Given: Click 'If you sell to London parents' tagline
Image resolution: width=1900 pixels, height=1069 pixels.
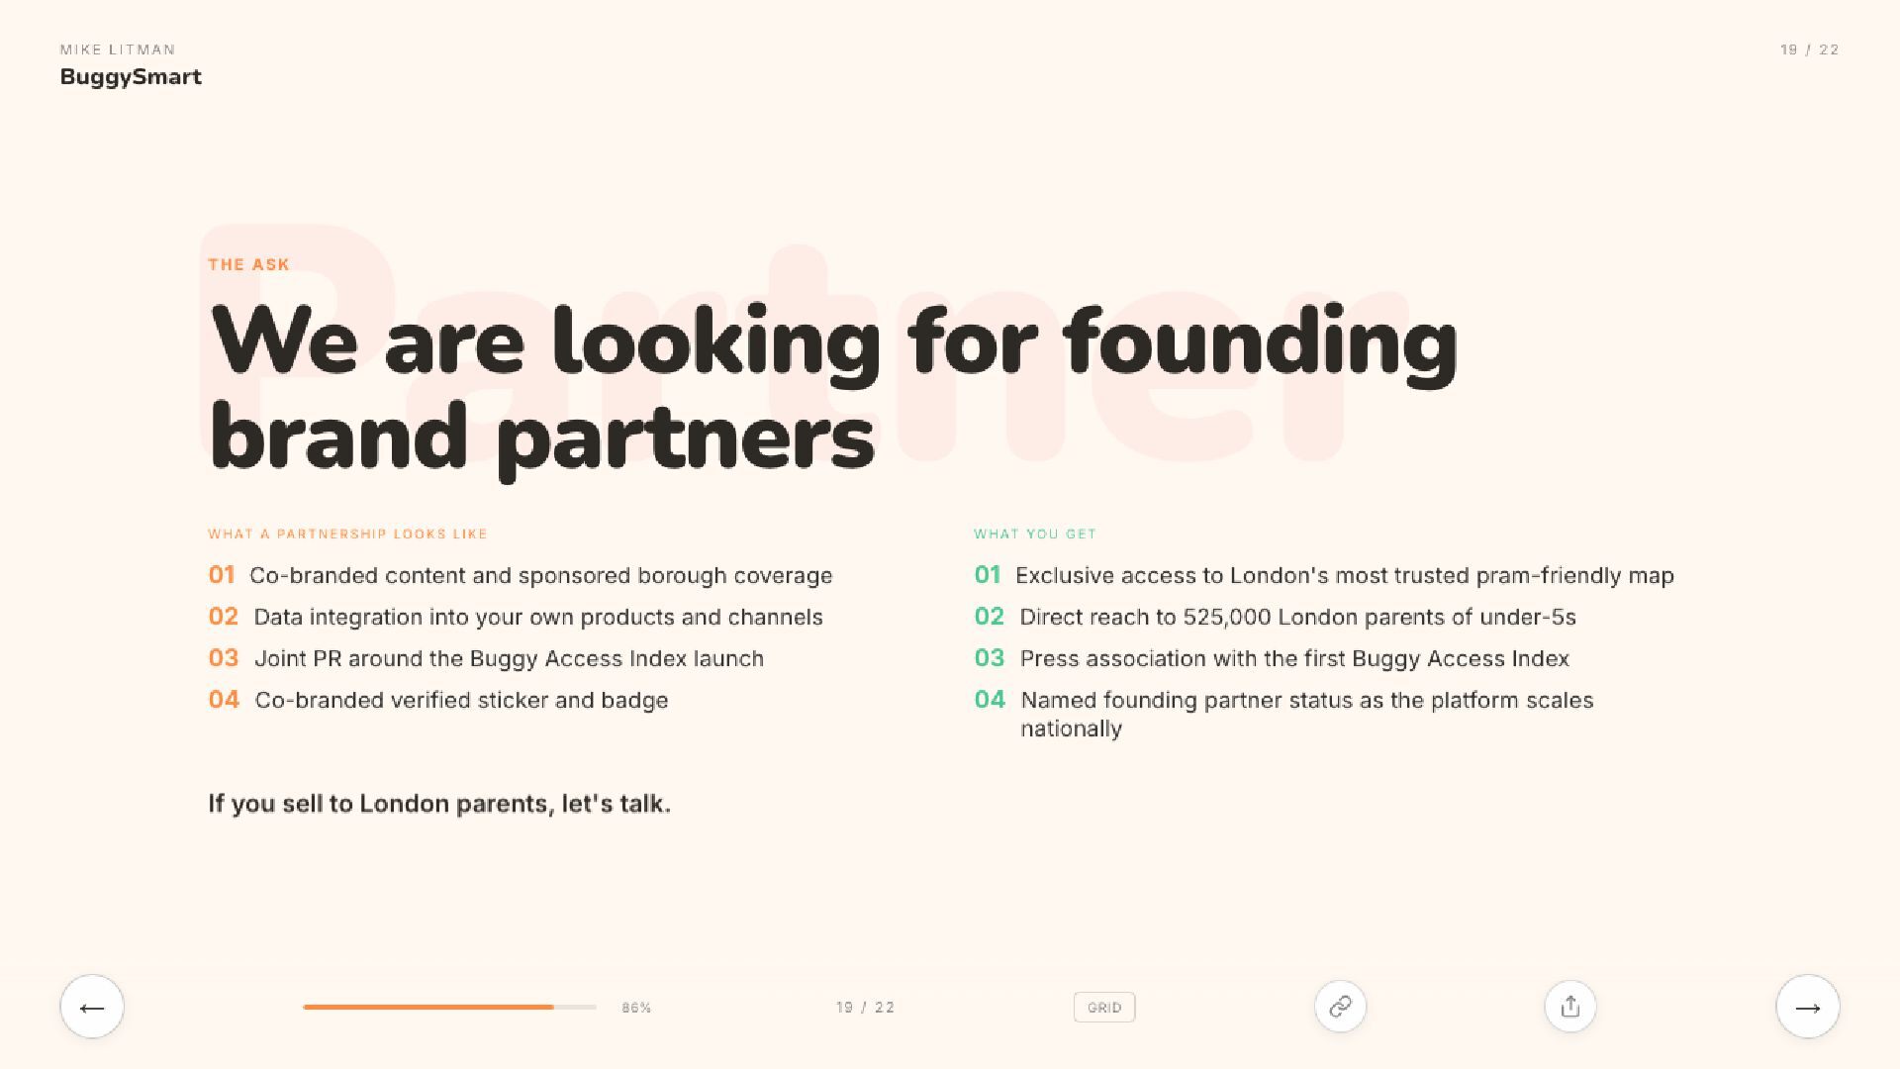Looking at the screenshot, I should pyautogui.click(x=439, y=804).
